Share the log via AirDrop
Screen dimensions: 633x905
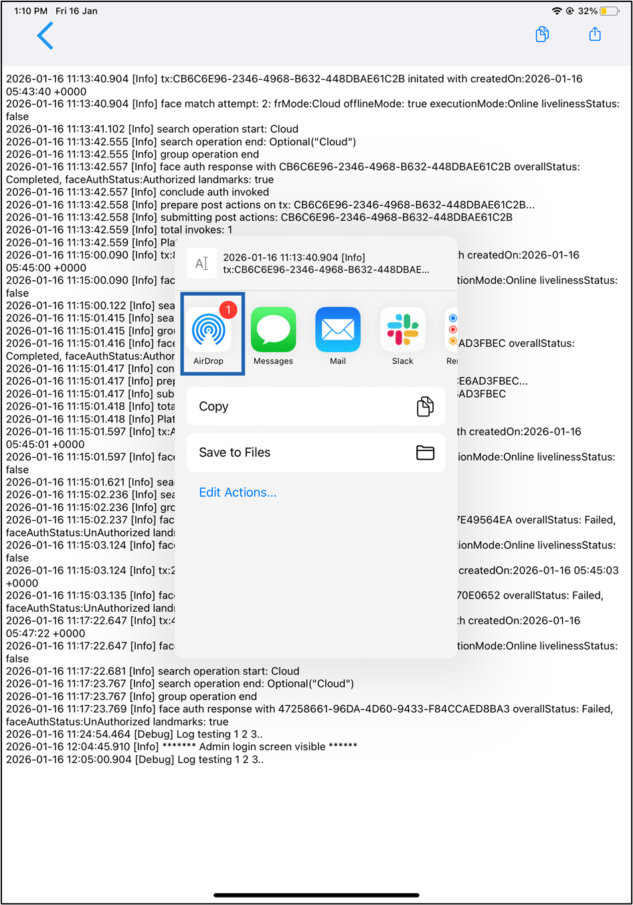click(x=209, y=333)
